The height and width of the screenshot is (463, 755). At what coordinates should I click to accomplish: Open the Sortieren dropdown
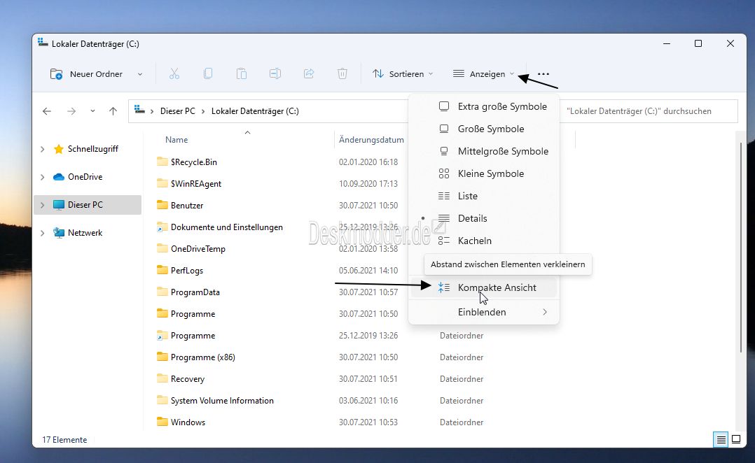403,74
